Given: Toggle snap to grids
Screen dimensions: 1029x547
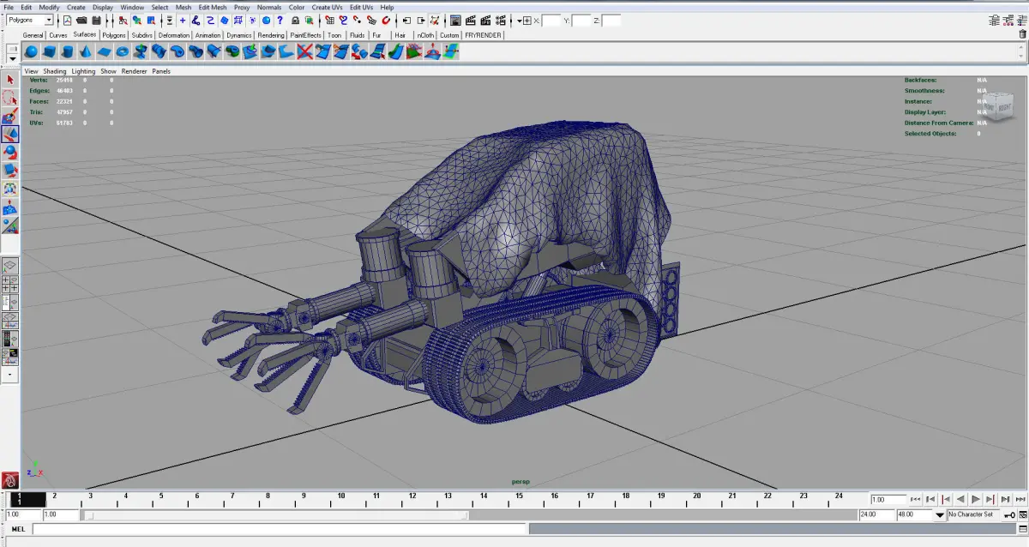Looking at the screenshot, I should 329,20.
